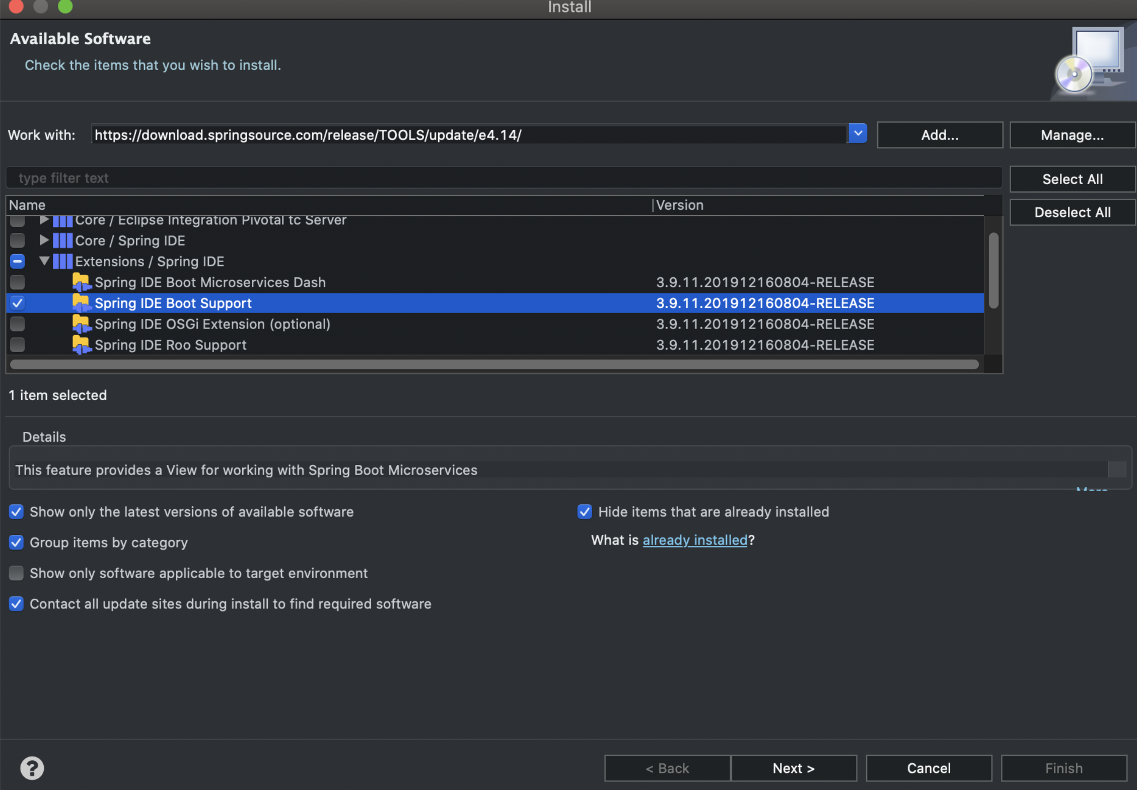Click Extensions / Spring IDE category icon

(63, 262)
